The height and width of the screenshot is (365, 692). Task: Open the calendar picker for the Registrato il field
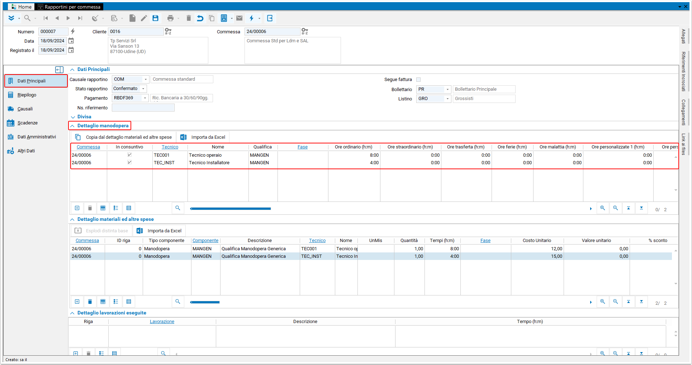click(x=71, y=50)
